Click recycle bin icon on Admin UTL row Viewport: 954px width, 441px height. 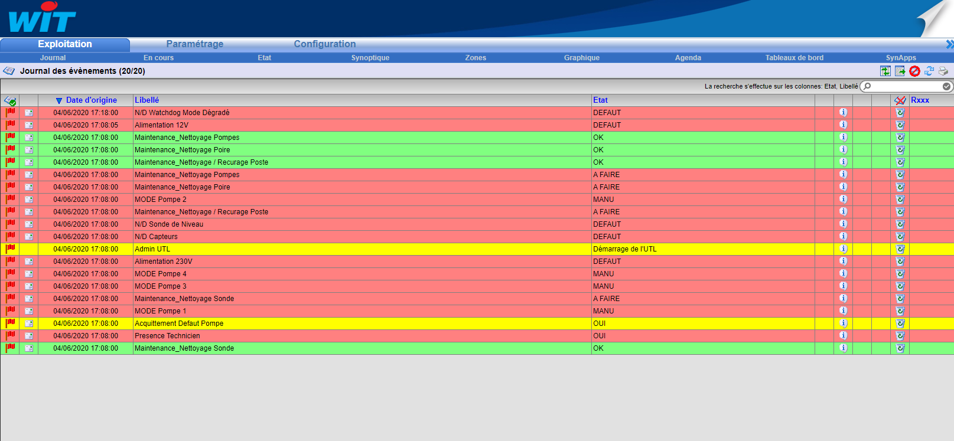[x=900, y=249]
